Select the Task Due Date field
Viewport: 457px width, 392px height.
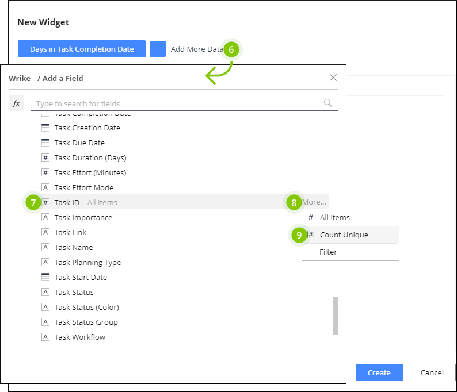pyautogui.click(x=79, y=143)
